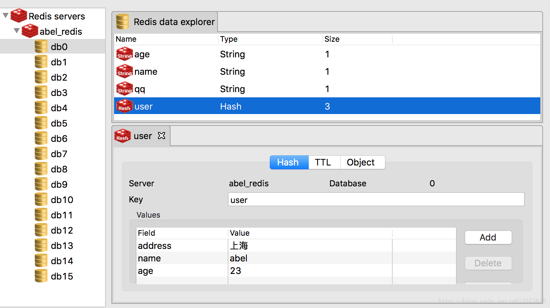The height and width of the screenshot is (308, 550).
Task: Sort keys by the Size column header
Action: tap(357, 39)
